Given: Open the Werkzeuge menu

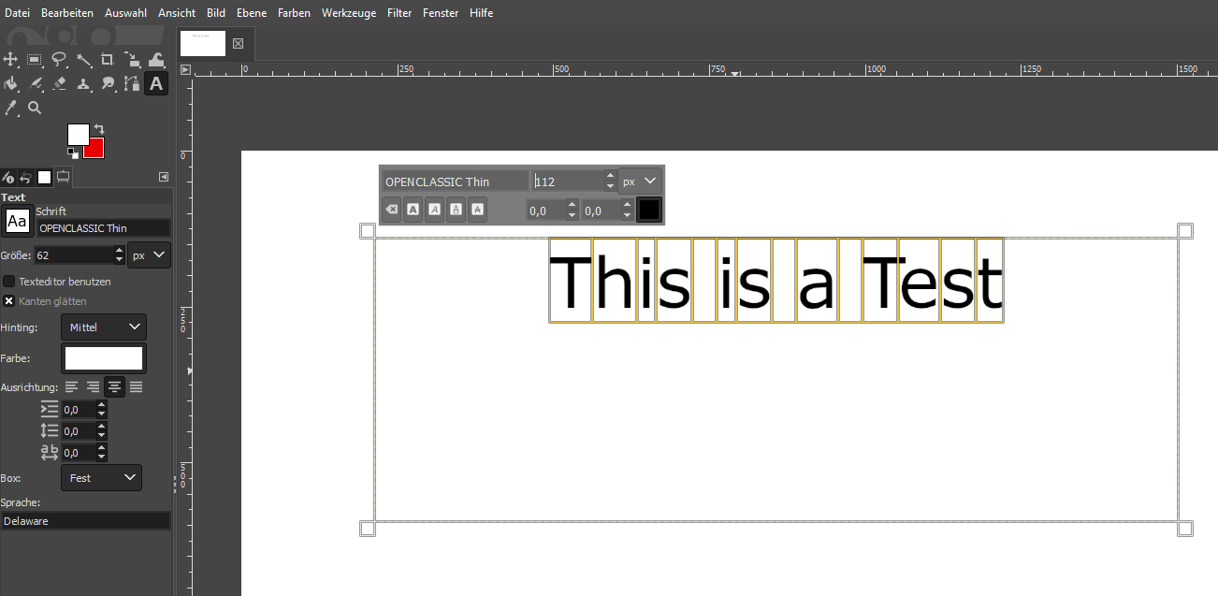Looking at the screenshot, I should pos(348,13).
